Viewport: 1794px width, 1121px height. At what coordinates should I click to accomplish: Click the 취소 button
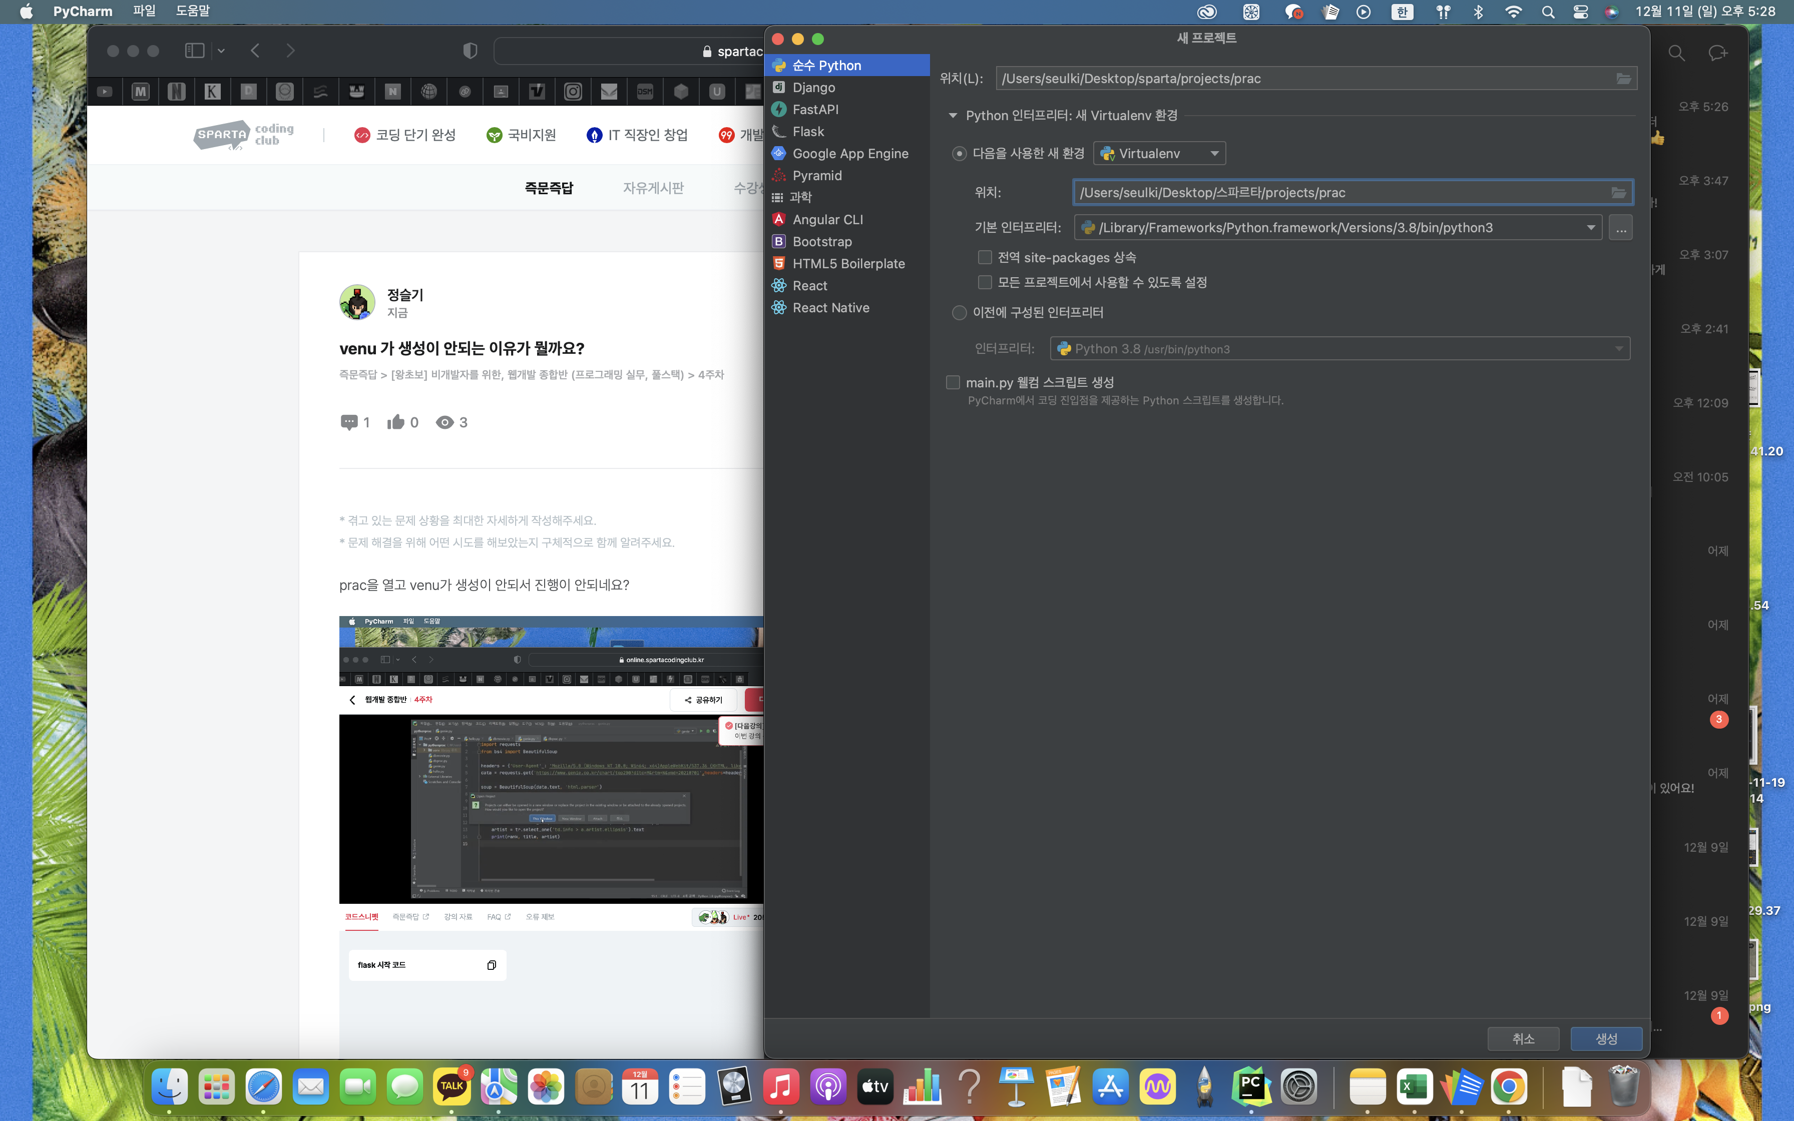pyautogui.click(x=1523, y=1039)
